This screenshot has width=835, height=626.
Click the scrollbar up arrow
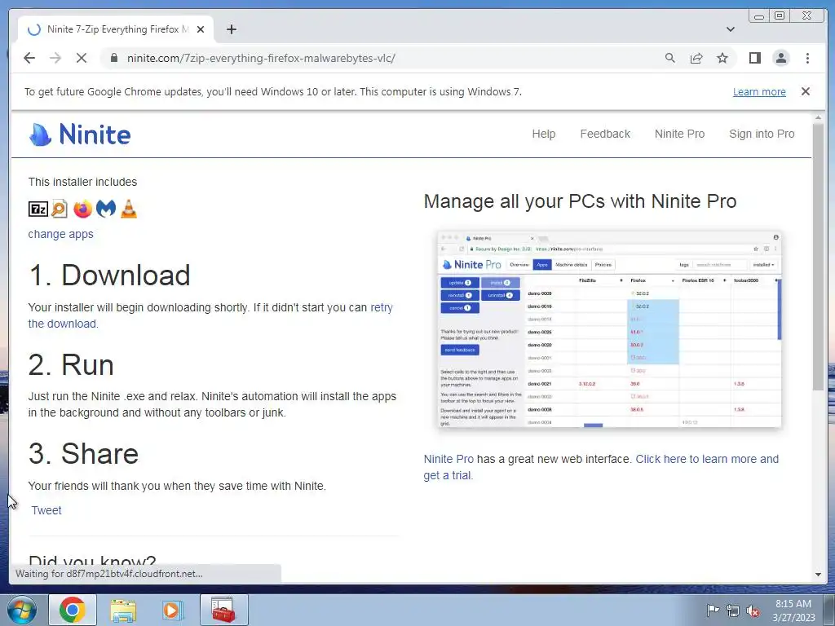tap(818, 117)
